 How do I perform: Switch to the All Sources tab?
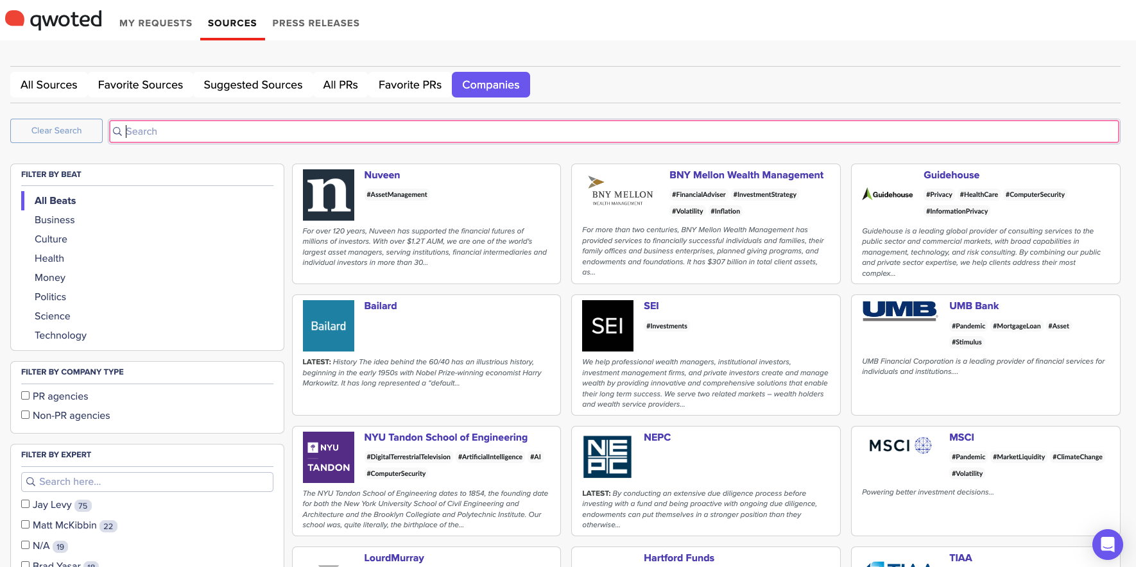pos(49,85)
